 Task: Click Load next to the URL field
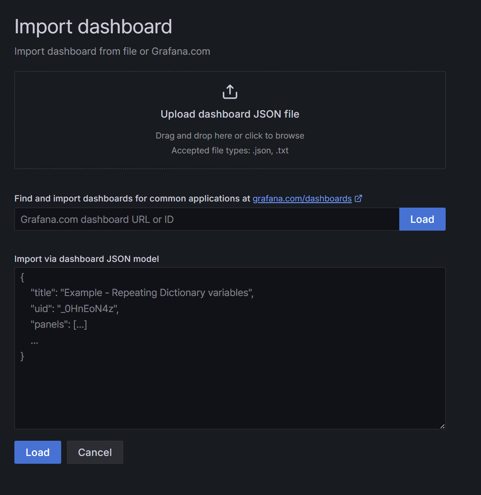(x=422, y=219)
